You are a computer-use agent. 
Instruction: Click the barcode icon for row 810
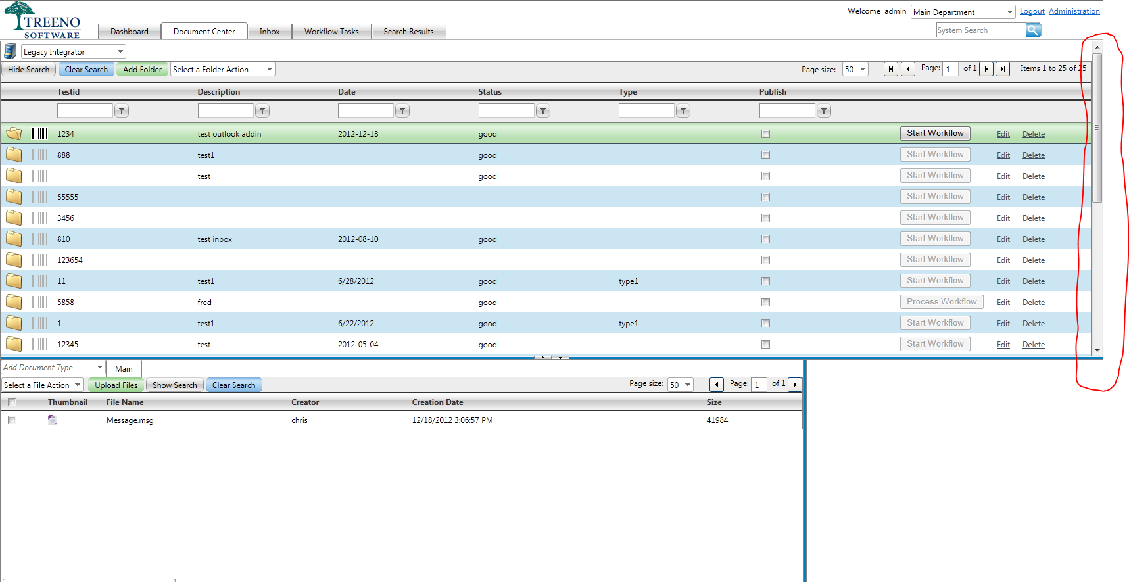[x=39, y=239]
